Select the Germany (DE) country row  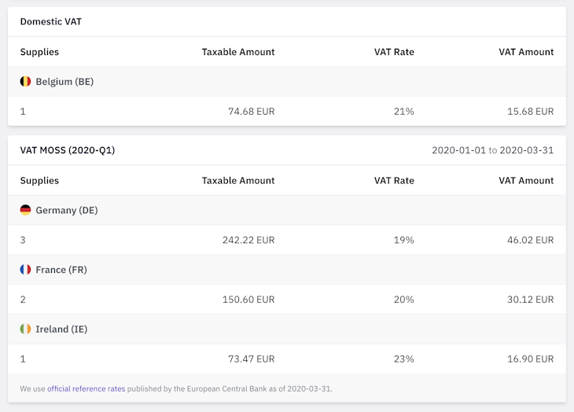(x=67, y=210)
